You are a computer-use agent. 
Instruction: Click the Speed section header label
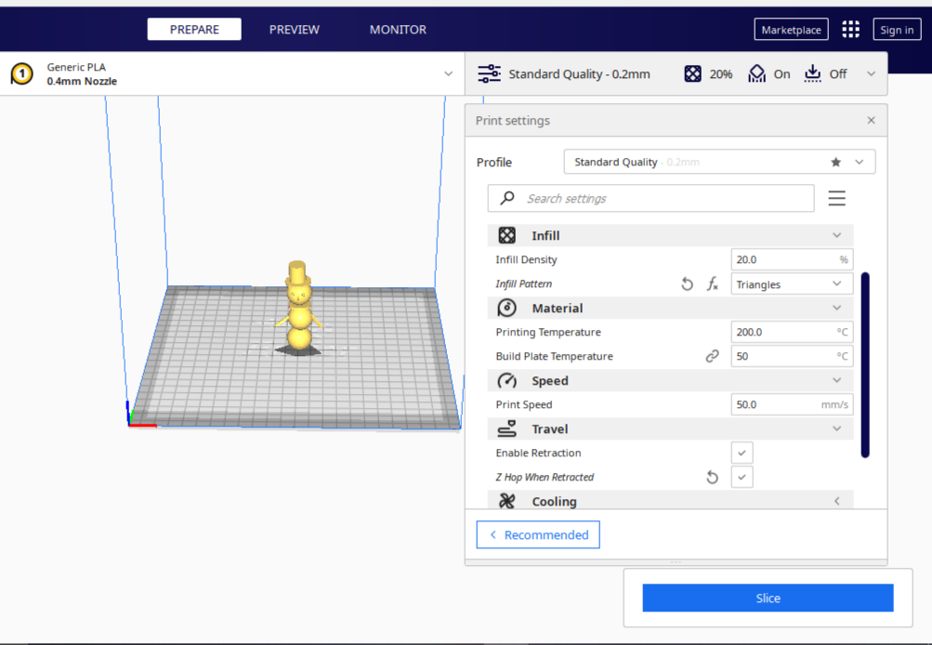pyautogui.click(x=550, y=380)
